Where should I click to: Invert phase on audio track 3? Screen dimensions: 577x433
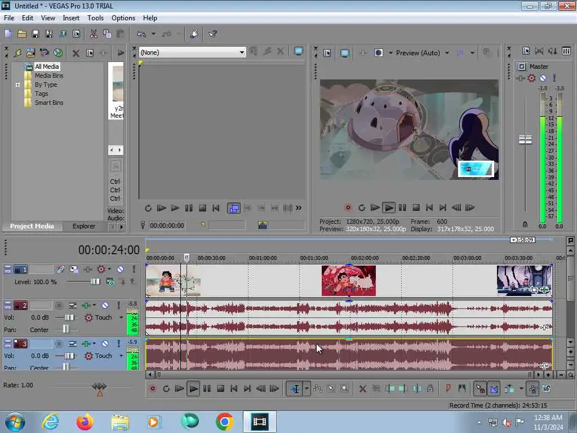click(x=73, y=344)
